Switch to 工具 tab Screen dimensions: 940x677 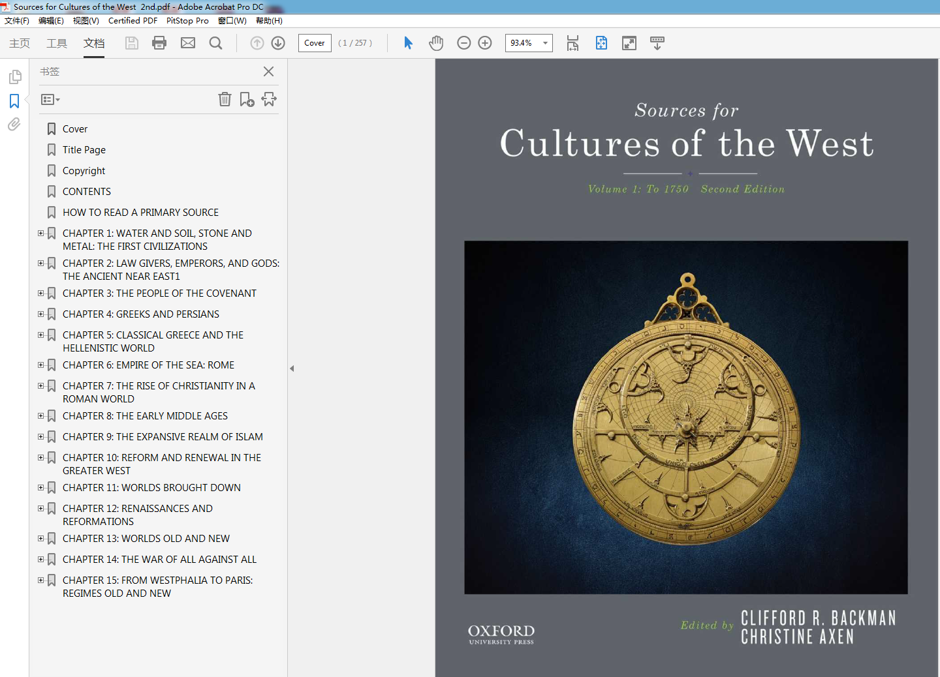[x=57, y=43]
